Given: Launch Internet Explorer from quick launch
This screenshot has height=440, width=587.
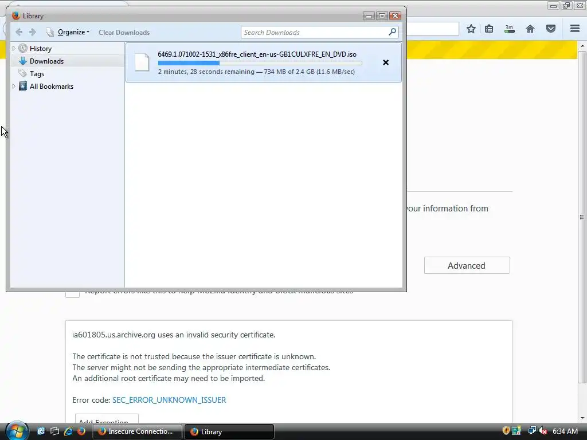Looking at the screenshot, I should [68, 431].
